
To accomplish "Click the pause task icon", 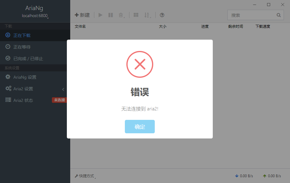I will (x=111, y=15).
